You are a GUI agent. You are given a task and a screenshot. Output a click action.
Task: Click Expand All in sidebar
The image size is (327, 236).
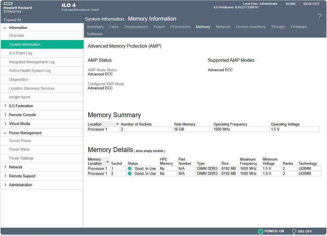[x=12, y=20]
